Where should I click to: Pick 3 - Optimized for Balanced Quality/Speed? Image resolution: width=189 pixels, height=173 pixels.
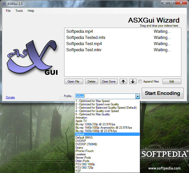(107, 108)
